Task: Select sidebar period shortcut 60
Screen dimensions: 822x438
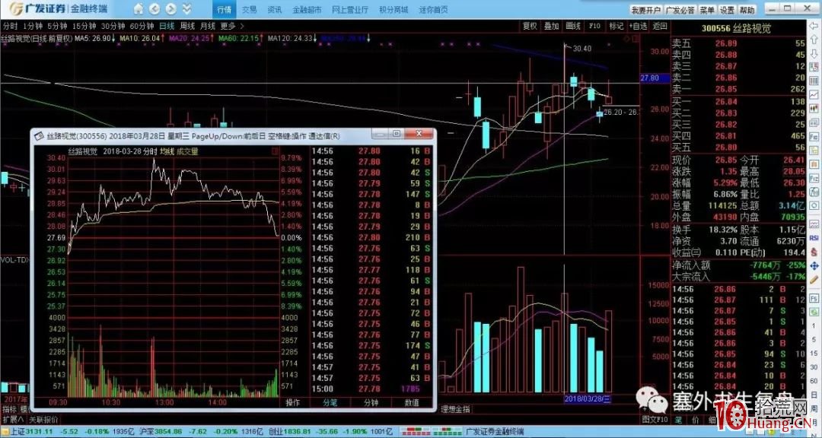Action: click(x=814, y=380)
